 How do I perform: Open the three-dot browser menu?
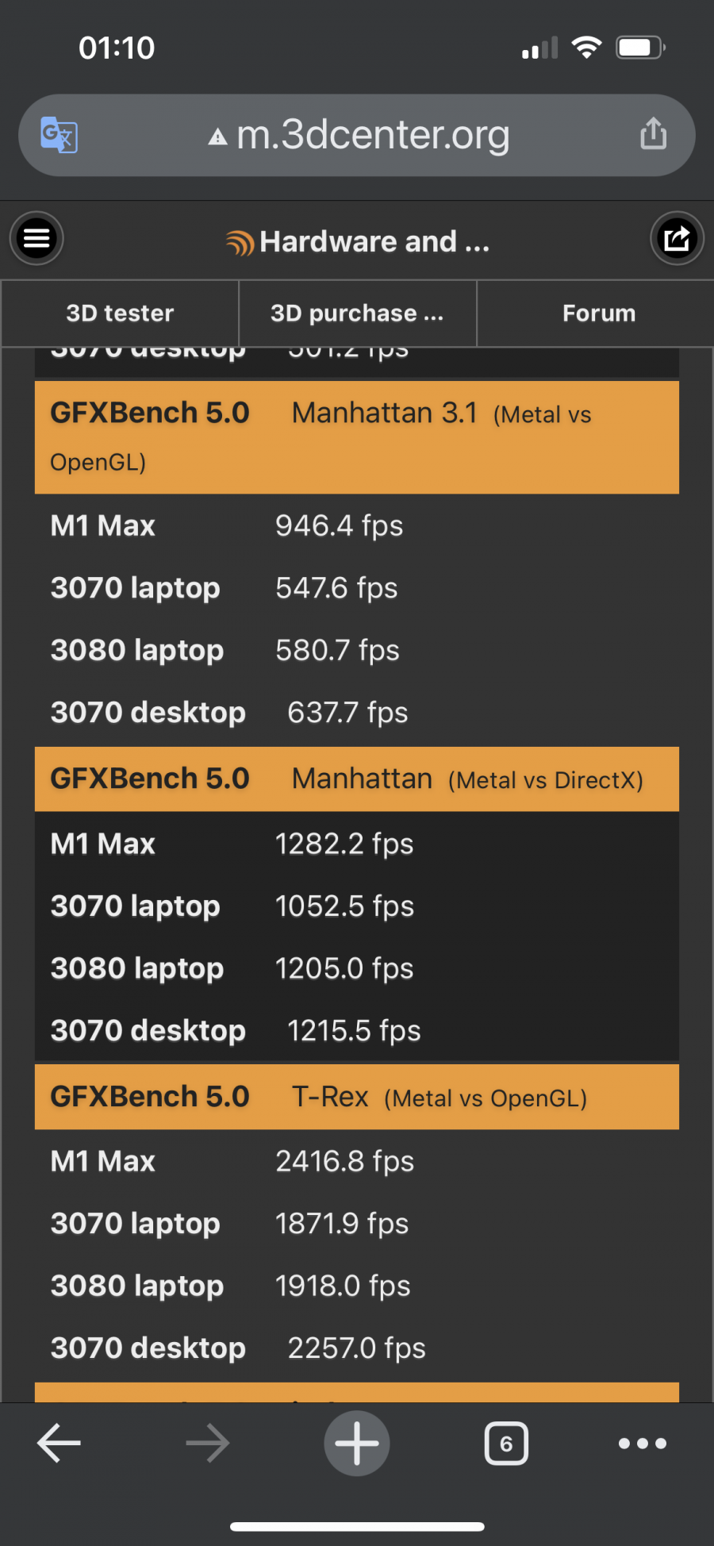tap(643, 1443)
